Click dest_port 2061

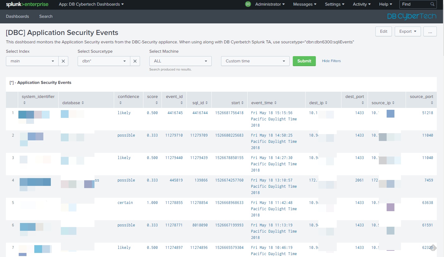(x=360, y=180)
